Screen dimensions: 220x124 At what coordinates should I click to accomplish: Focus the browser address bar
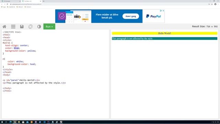pyautogui.click(x=108, y=4)
